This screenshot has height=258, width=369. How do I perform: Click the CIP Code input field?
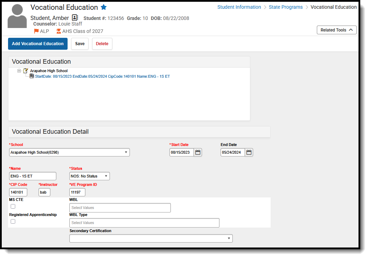point(18,192)
